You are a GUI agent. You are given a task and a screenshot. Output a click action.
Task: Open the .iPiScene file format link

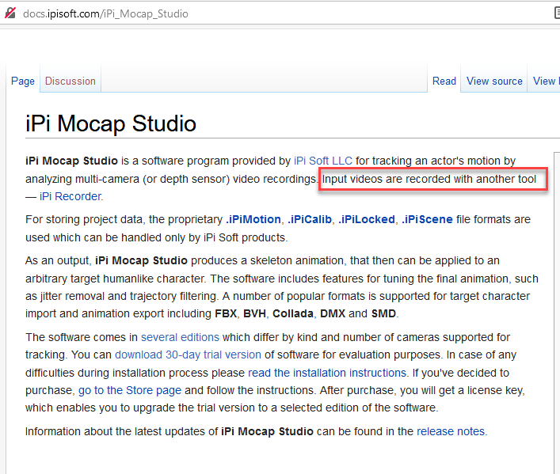tap(427, 219)
